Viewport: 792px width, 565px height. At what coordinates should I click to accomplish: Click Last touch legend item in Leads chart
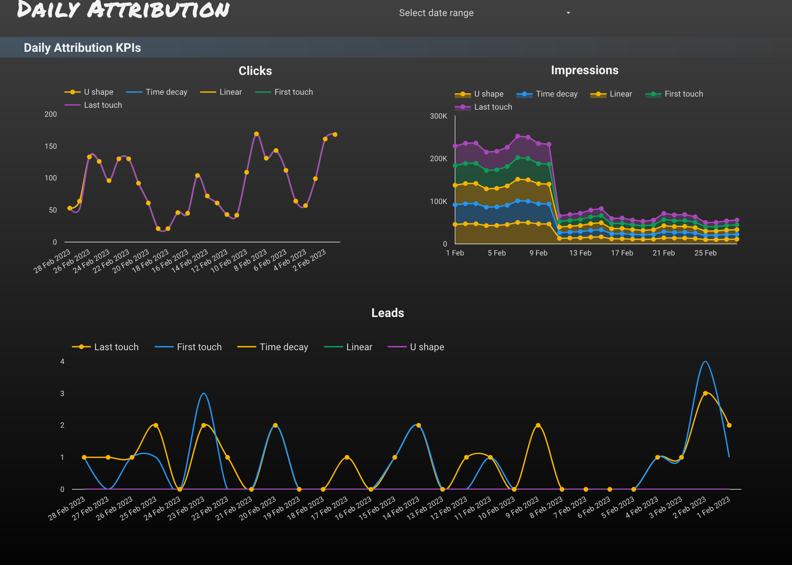pyautogui.click(x=116, y=347)
